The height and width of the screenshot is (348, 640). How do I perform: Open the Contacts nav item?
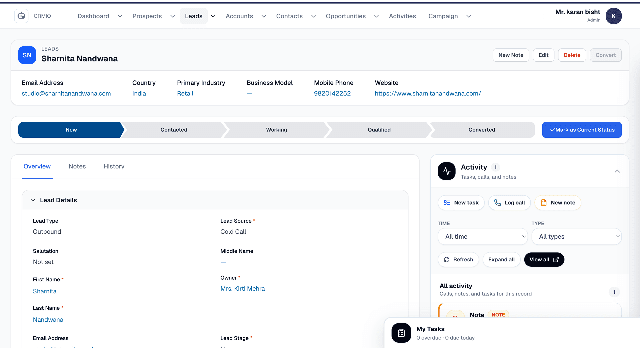pos(289,16)
